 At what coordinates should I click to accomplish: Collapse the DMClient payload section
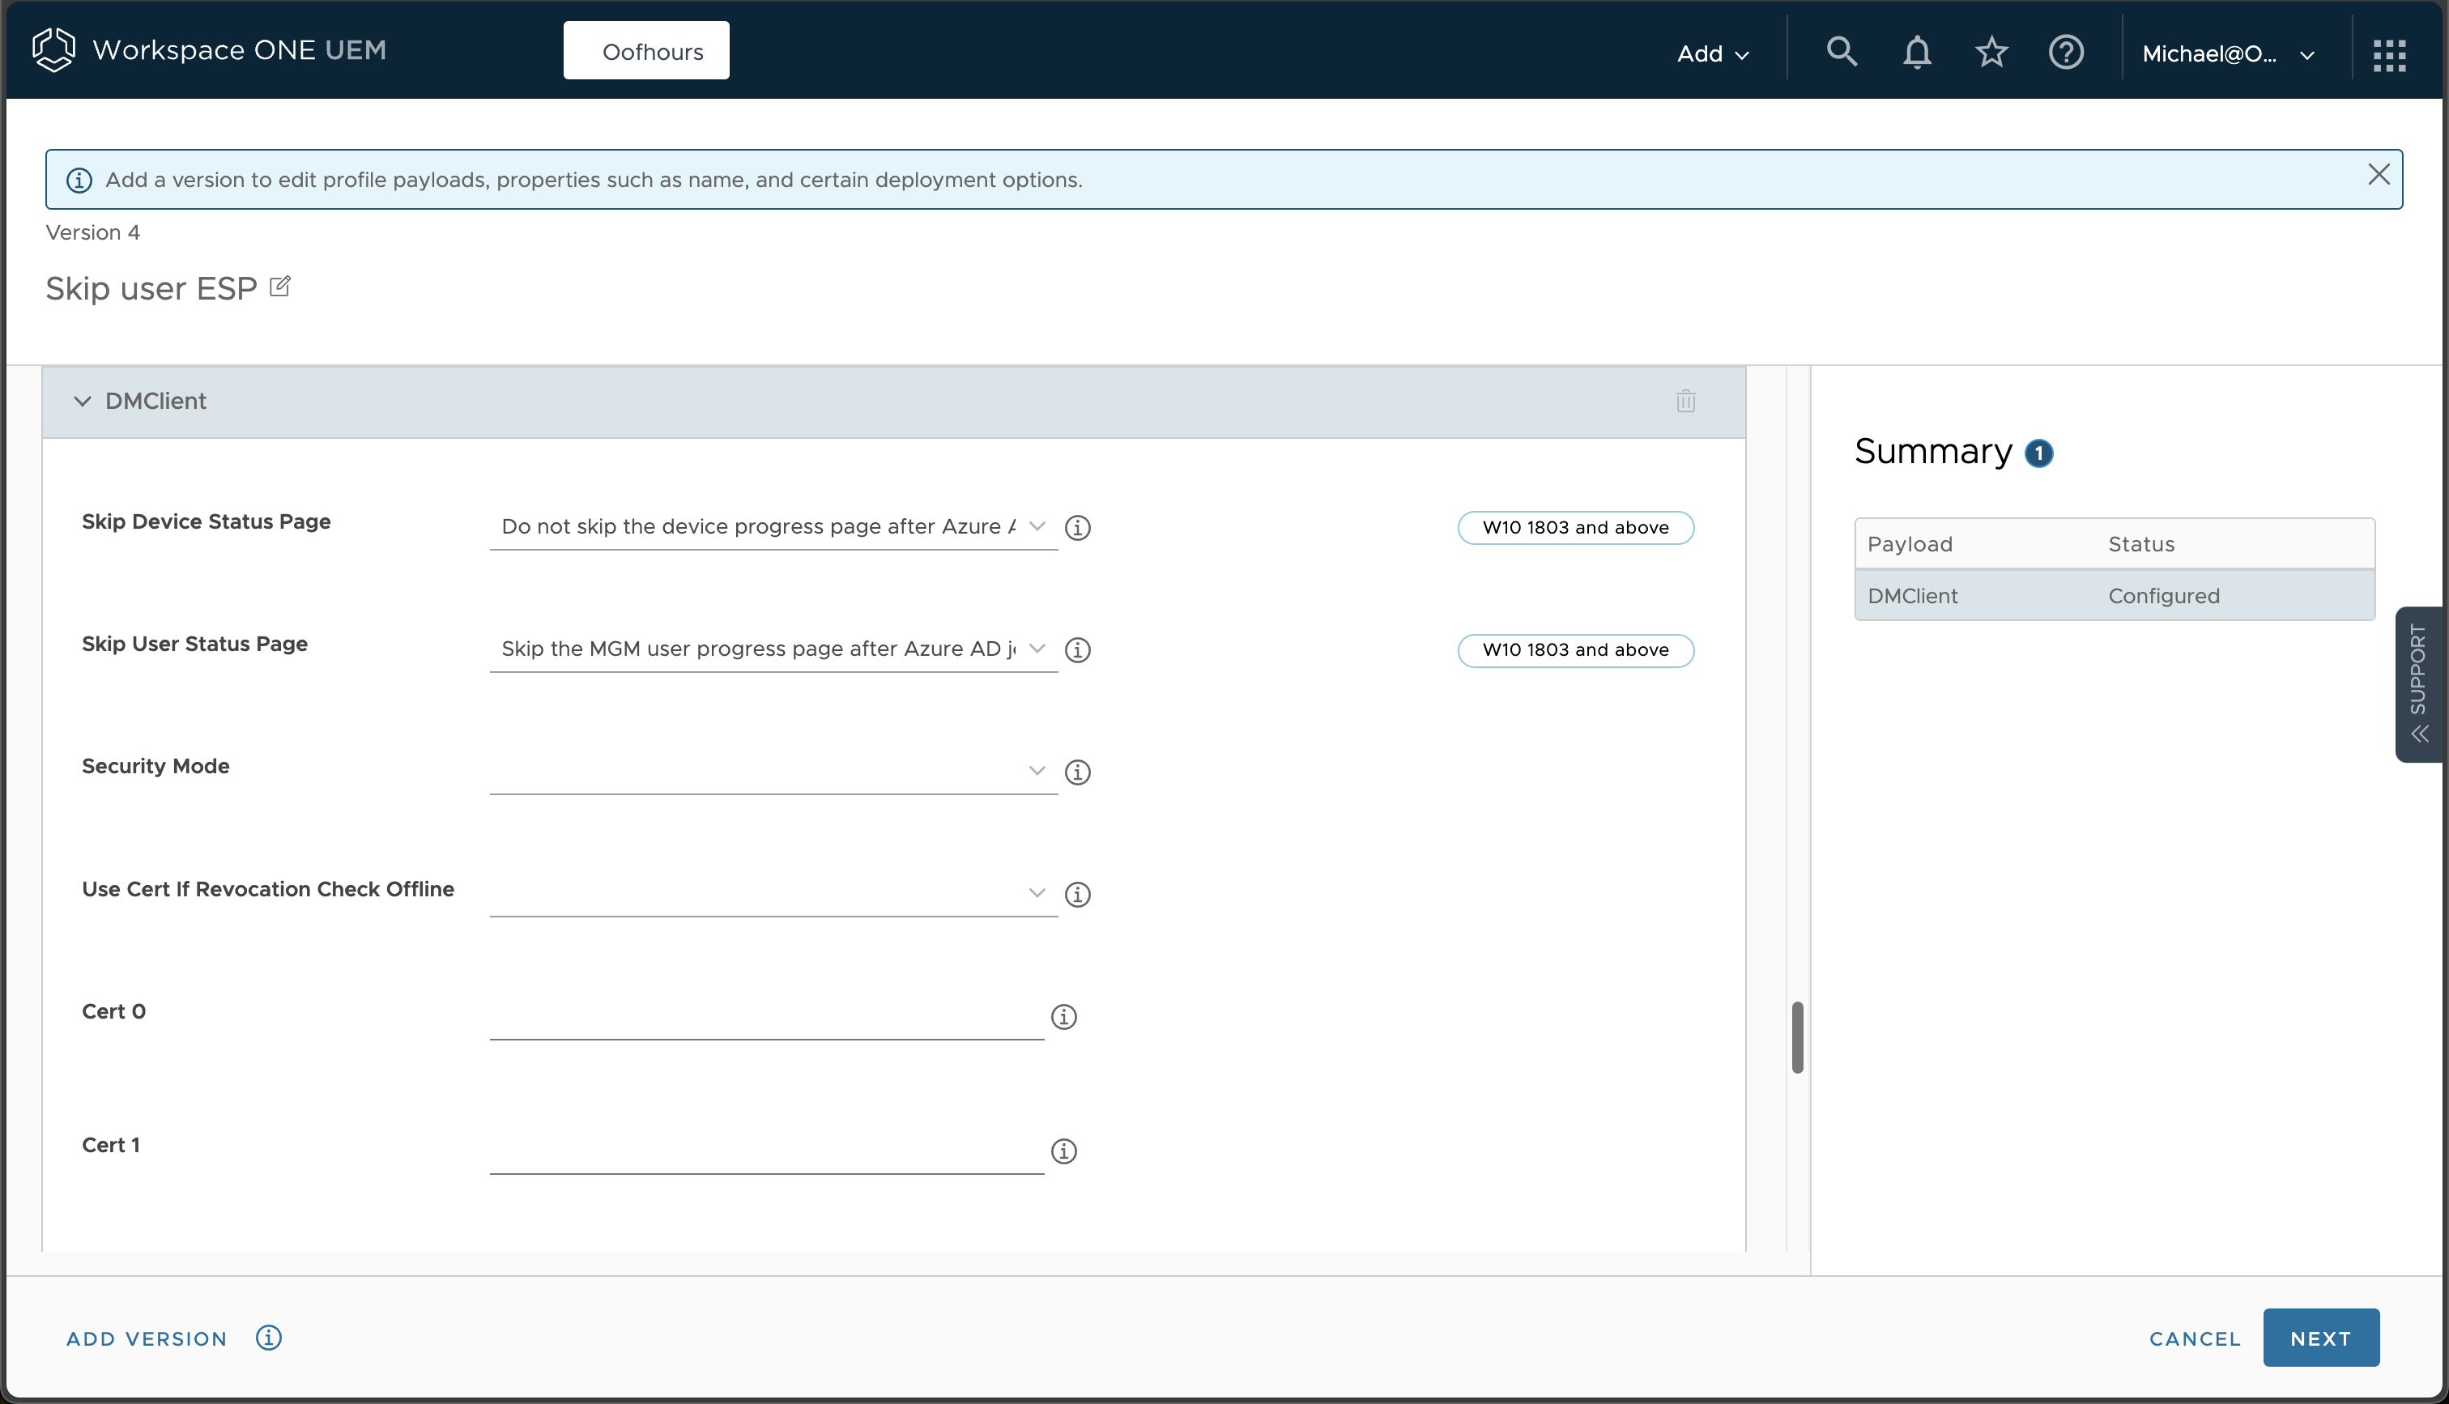pyautogui.click(x=82, y=401)
